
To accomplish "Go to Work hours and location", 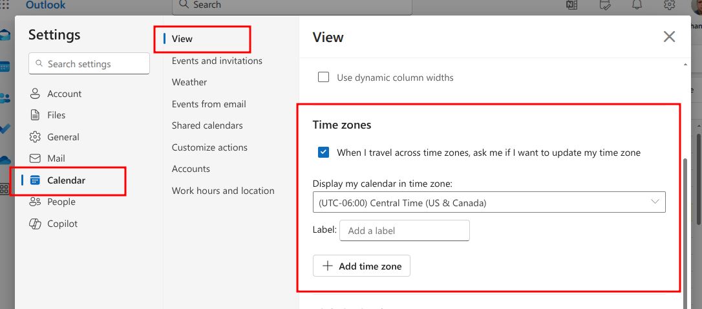I will pyautogui.click(x=223, y=191).
